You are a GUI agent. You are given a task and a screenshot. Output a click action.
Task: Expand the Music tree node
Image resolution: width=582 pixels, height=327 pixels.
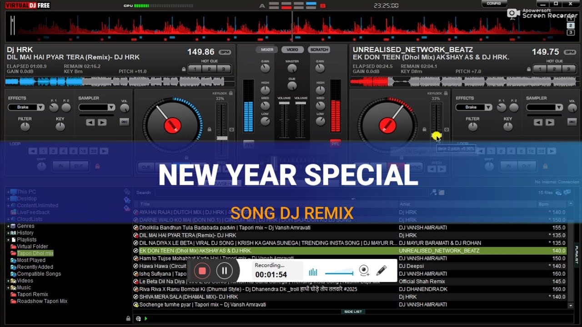click(8, 287)
